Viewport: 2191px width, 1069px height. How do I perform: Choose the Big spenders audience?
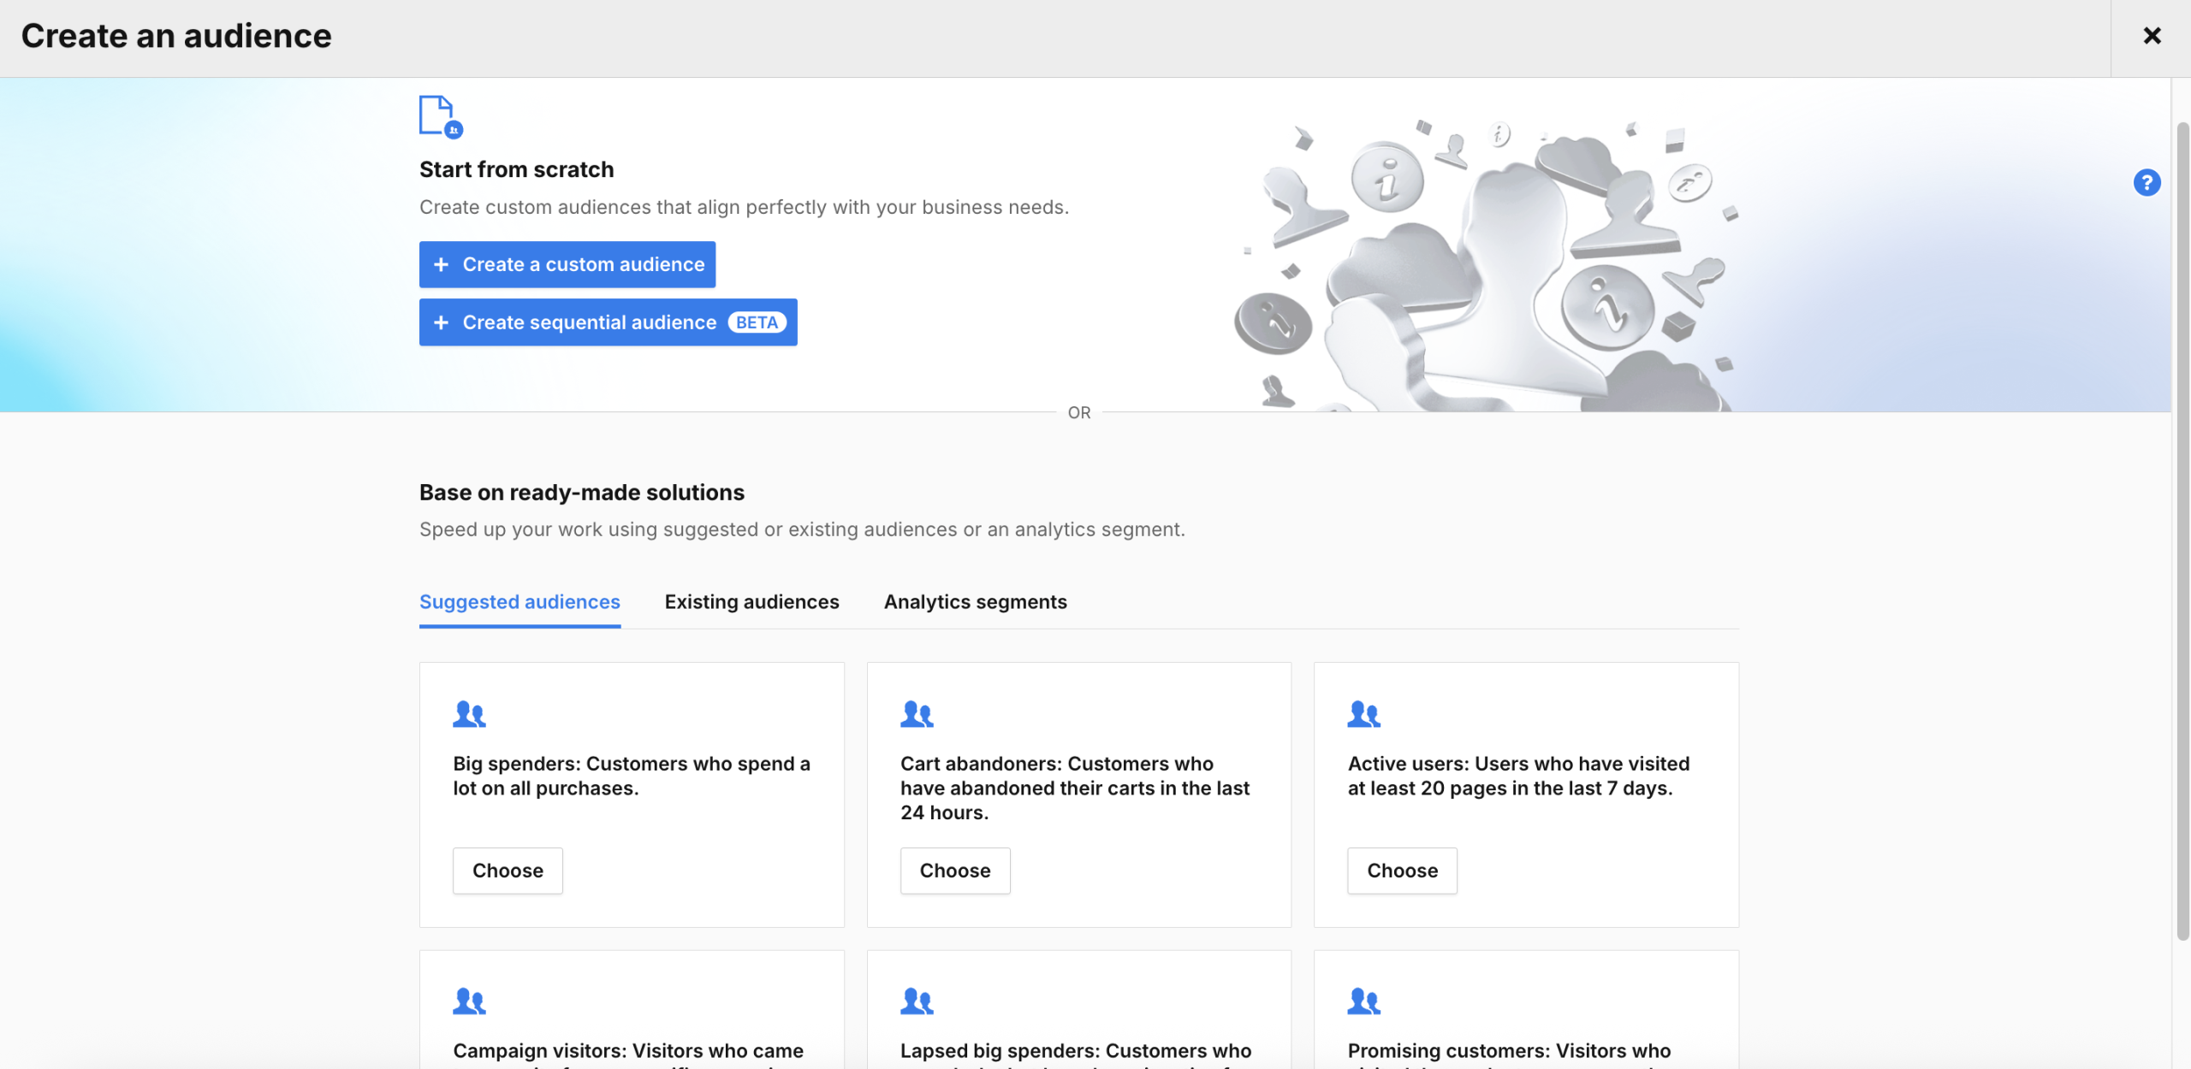pyautogui.click(x=507, y=871)
